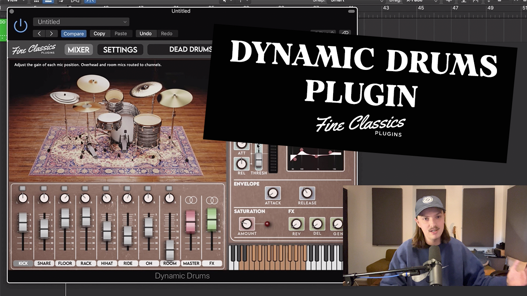Click the Compare button
The image size is (527, 296).
tap(73, 33)
